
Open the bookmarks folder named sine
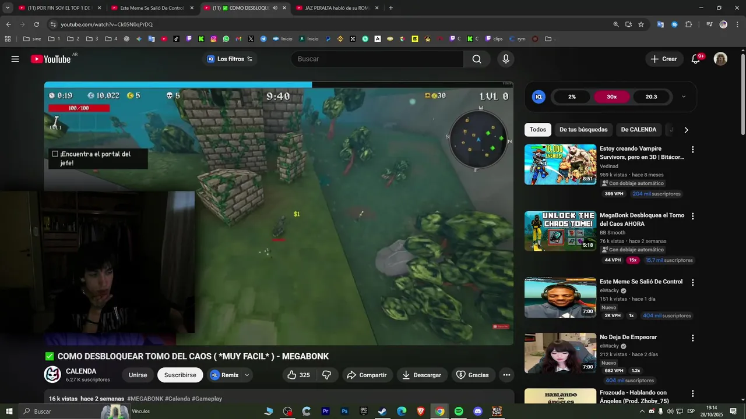tap(32, 39)
